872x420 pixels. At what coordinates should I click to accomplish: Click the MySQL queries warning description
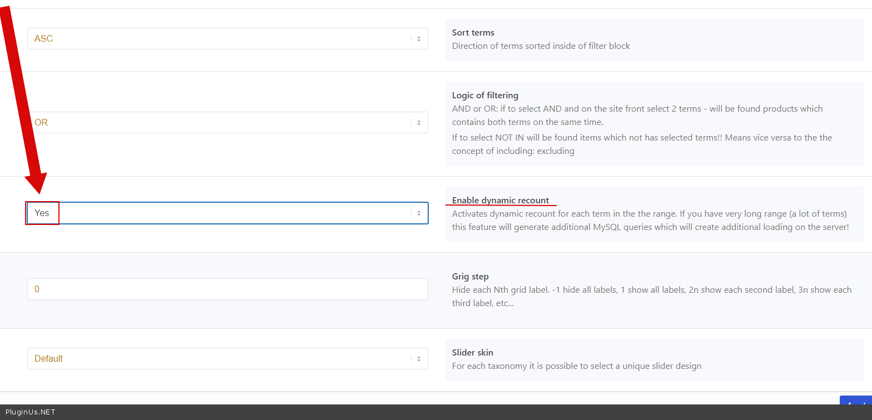point(650,221)
